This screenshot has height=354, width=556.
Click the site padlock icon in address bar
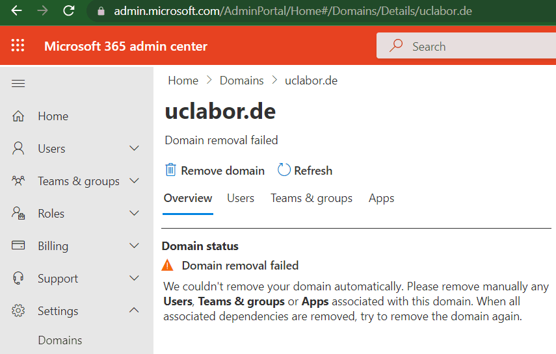(x=101, y=11)
